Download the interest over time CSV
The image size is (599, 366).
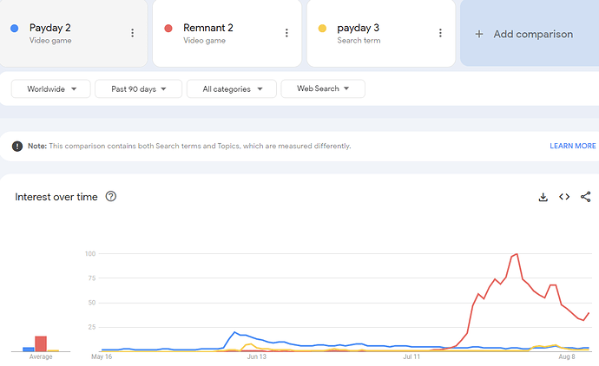click(543, 197)
